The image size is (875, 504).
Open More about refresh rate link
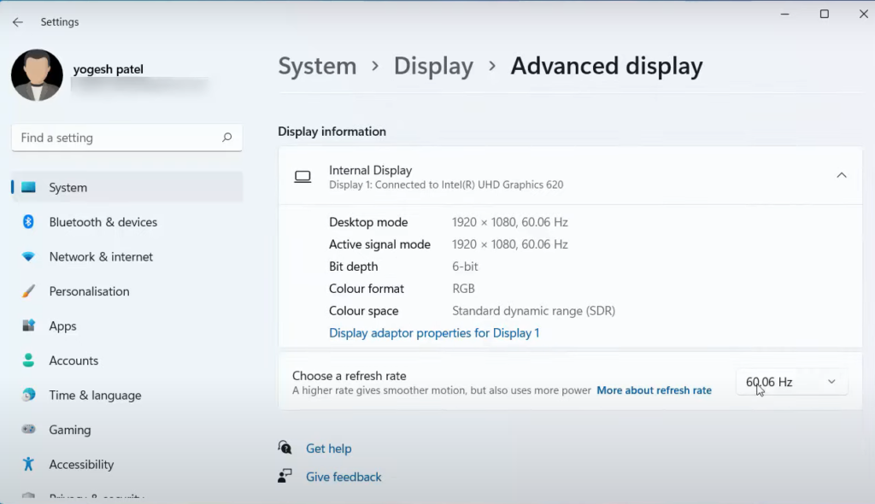pyautogui.click(x=654, y=390)
